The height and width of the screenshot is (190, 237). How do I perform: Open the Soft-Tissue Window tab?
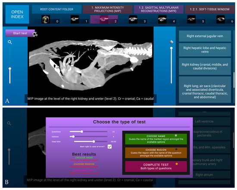(210, 9)
